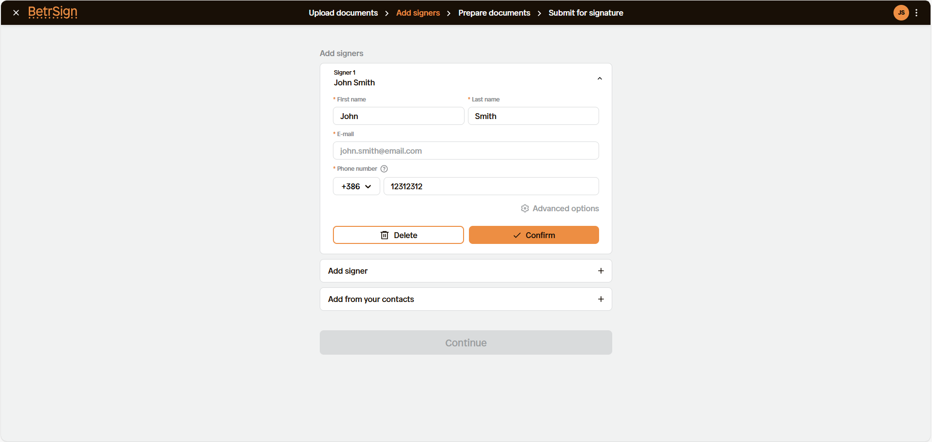
Task: Click the plus icon to add a signer
Action: click(x=601, y=271)
